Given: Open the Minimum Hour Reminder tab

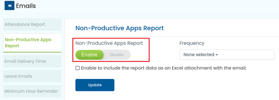Looking at the screenshot, I should pyautogui.click(x=32, y=91).
